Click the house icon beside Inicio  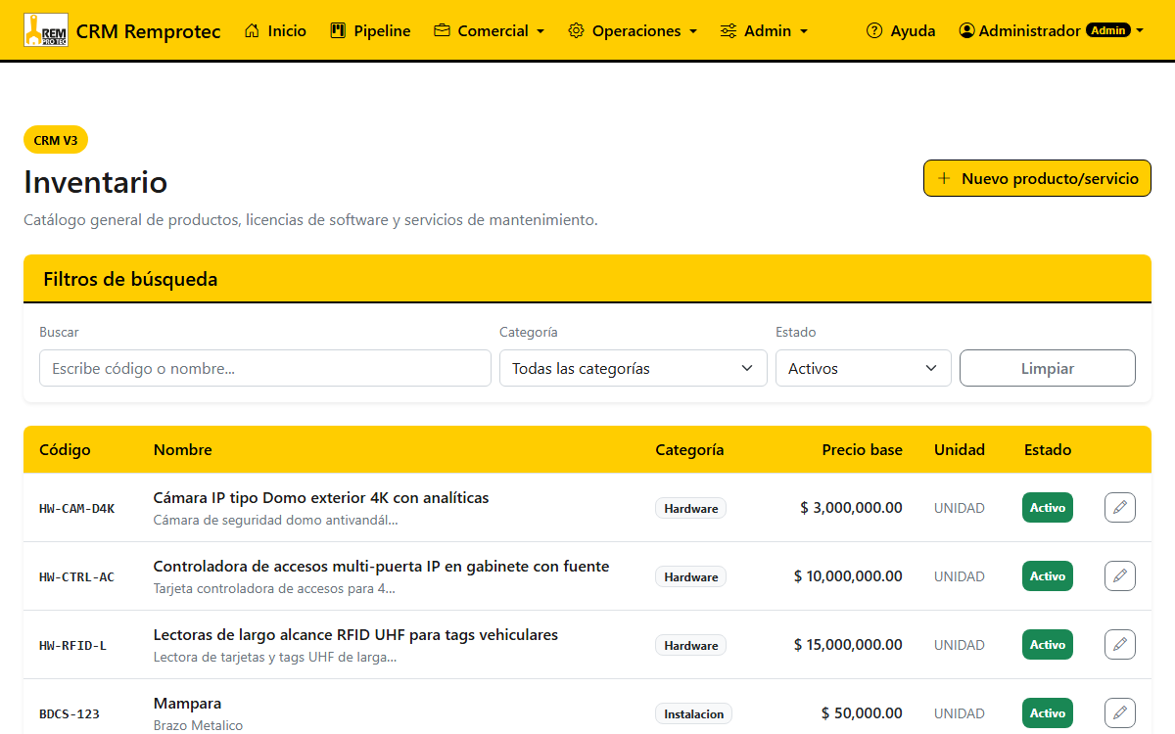point(252,30)
